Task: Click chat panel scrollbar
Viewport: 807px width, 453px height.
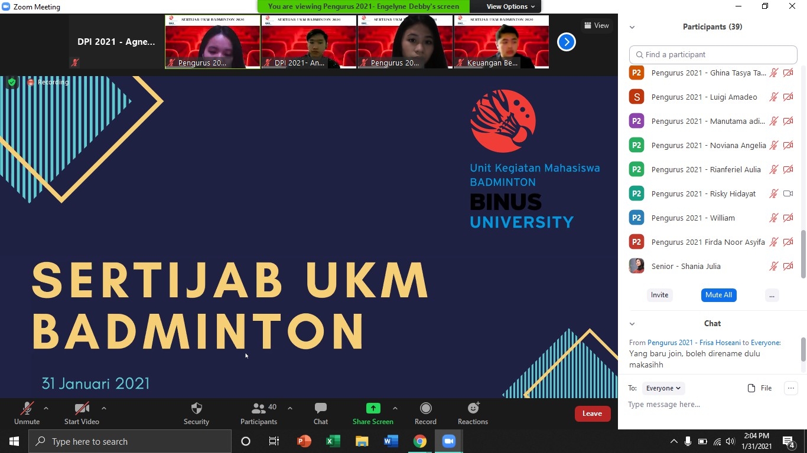Action: pyautogui.click(x=803, y=349)
